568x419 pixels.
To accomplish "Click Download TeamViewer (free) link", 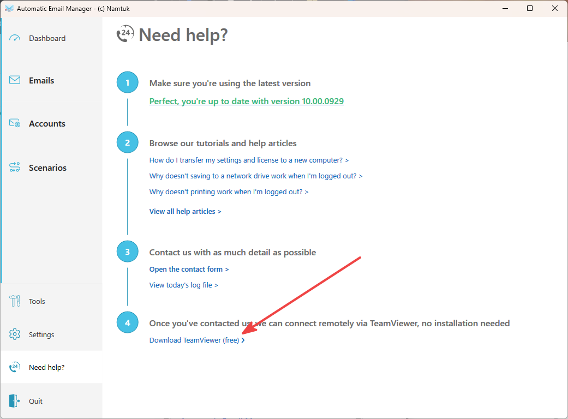I will point(197,340).
